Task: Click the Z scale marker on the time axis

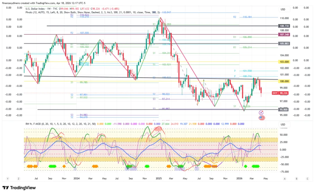Action: 18,178
